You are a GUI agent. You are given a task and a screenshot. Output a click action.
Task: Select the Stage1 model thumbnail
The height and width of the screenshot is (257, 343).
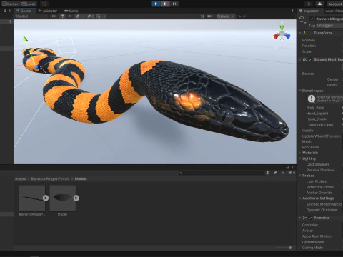pos(63,198)
